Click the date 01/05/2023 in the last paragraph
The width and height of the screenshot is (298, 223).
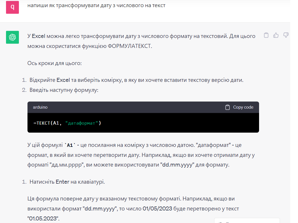click(157, 208)
